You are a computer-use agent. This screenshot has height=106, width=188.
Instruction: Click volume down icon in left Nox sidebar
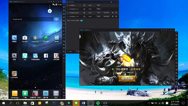coord(64,31)
